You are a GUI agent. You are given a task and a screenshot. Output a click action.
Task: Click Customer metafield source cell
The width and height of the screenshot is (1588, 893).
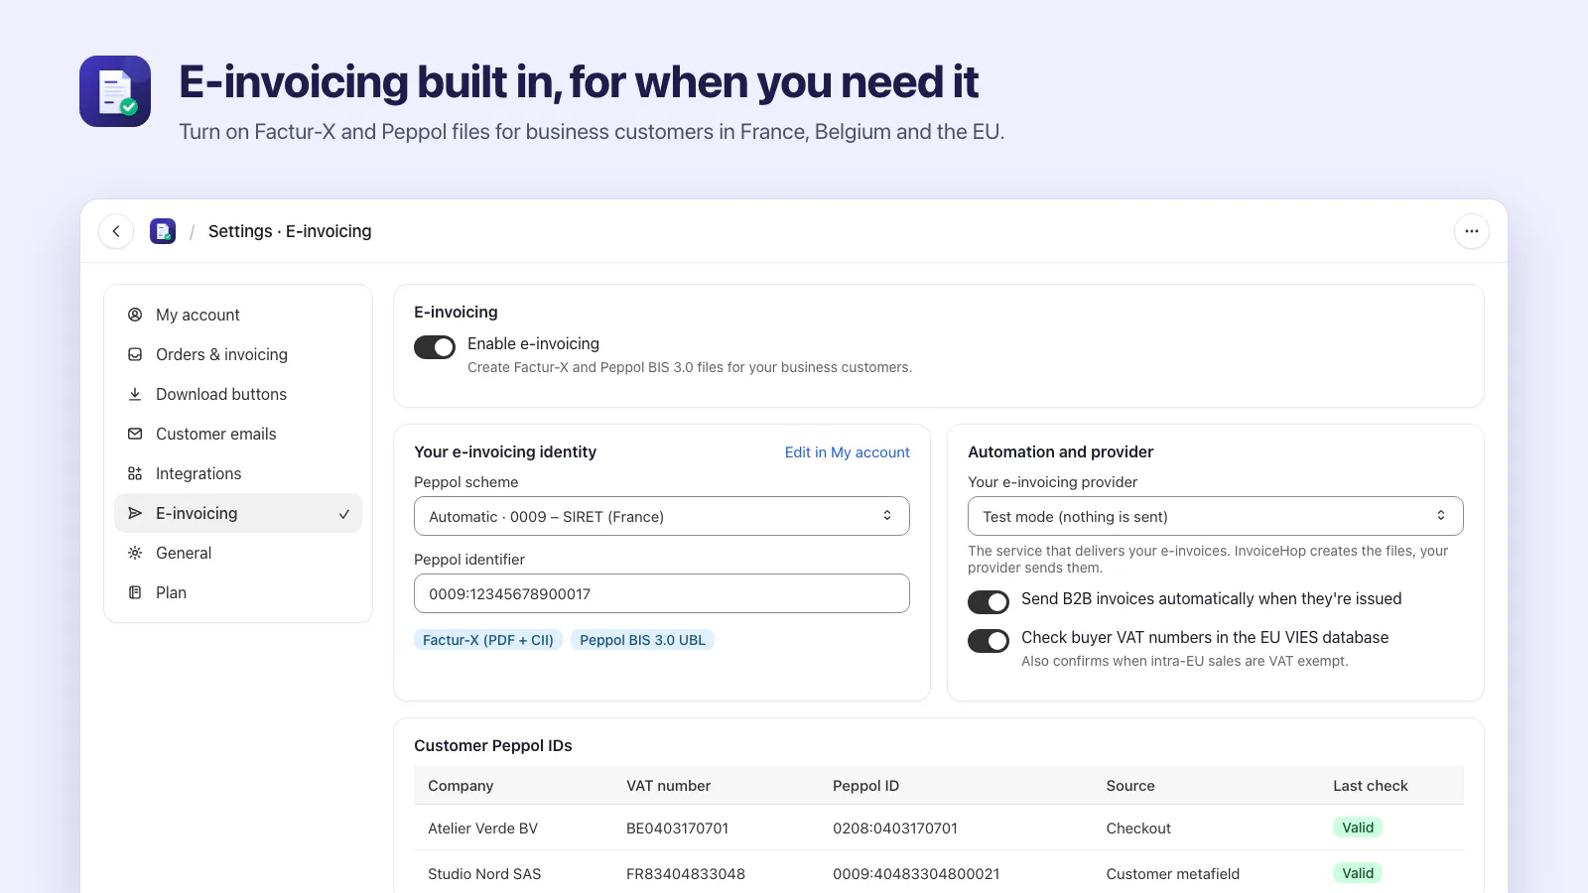click(1173, 874)
